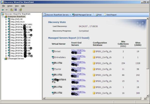Screen dimensions: 150x104
Task: Click the Unmanaged Servers icon
Action: (6, 59)
